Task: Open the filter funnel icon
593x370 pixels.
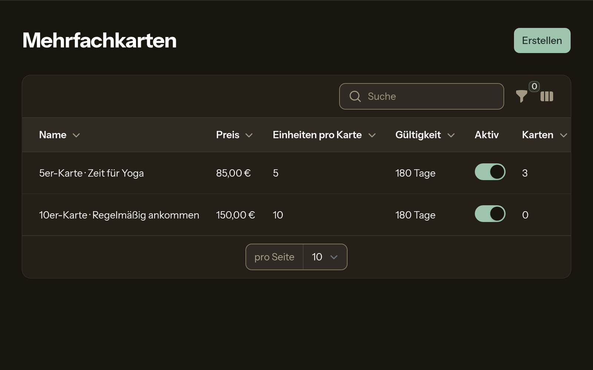Action: [521, 96]
